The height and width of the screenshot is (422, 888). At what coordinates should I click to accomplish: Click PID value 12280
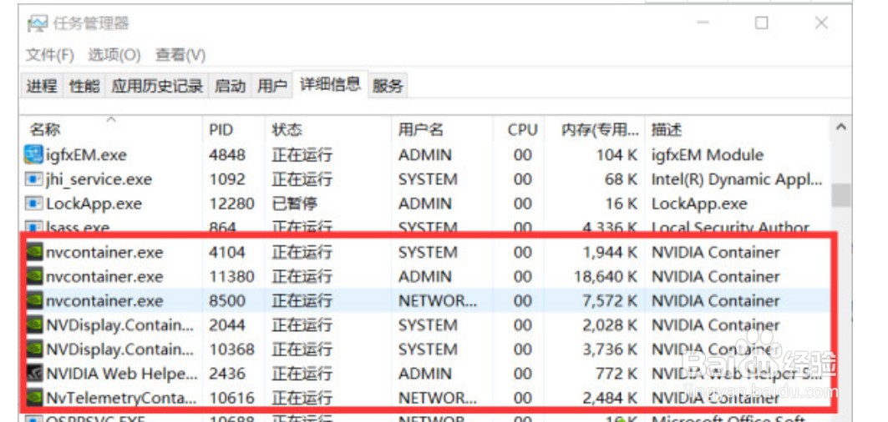click(231, 203)
